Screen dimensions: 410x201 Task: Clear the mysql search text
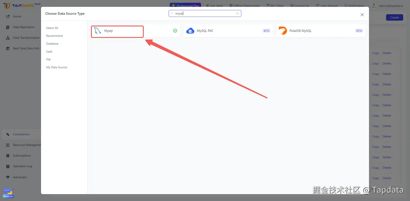pyautogui.click(x=237, y=13)
